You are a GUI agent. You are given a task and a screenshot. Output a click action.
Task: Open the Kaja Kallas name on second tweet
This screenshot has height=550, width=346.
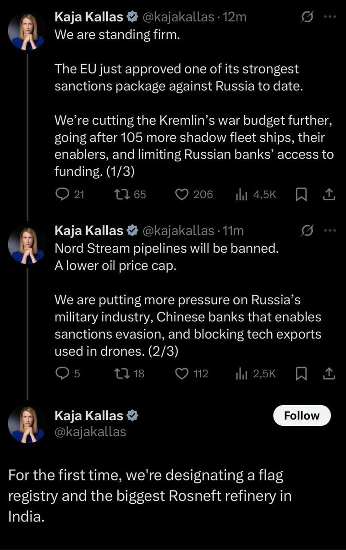click(89, 231)
